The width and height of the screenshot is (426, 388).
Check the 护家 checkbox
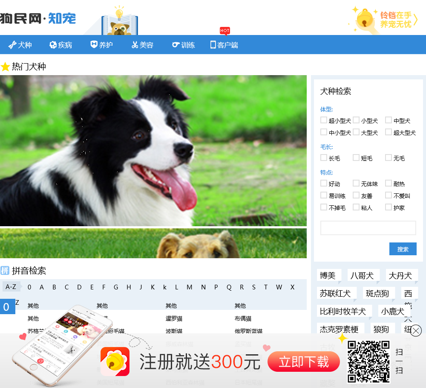[389, 207]
